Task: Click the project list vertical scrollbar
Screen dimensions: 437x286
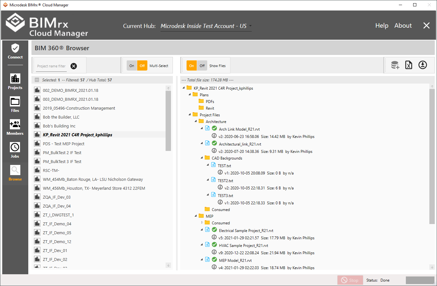Action: tap(168, 121)
